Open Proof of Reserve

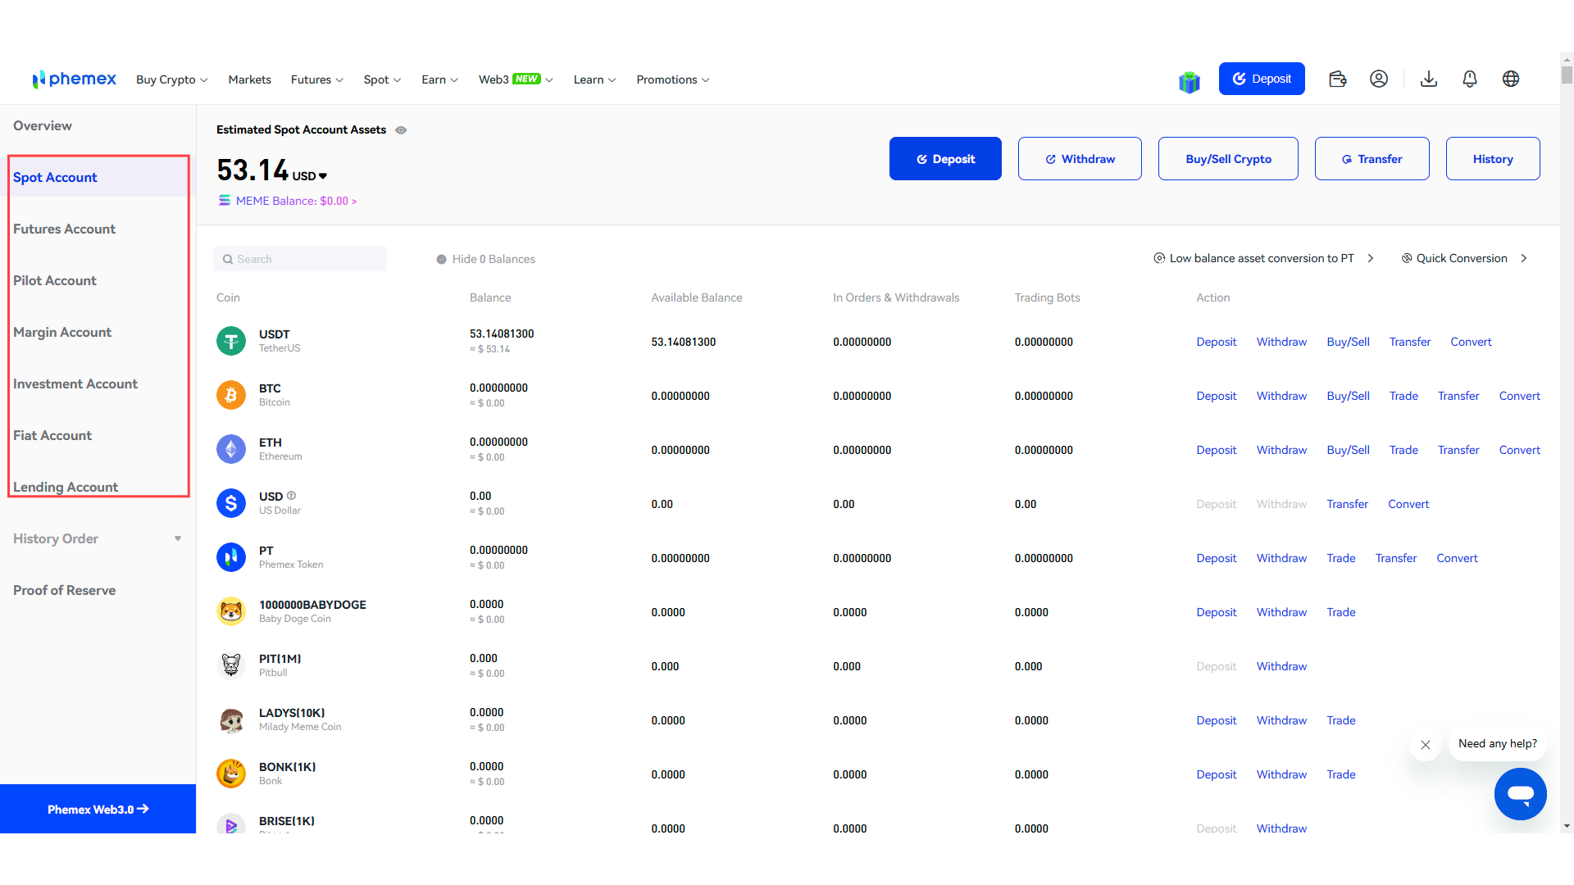point(64,590)
